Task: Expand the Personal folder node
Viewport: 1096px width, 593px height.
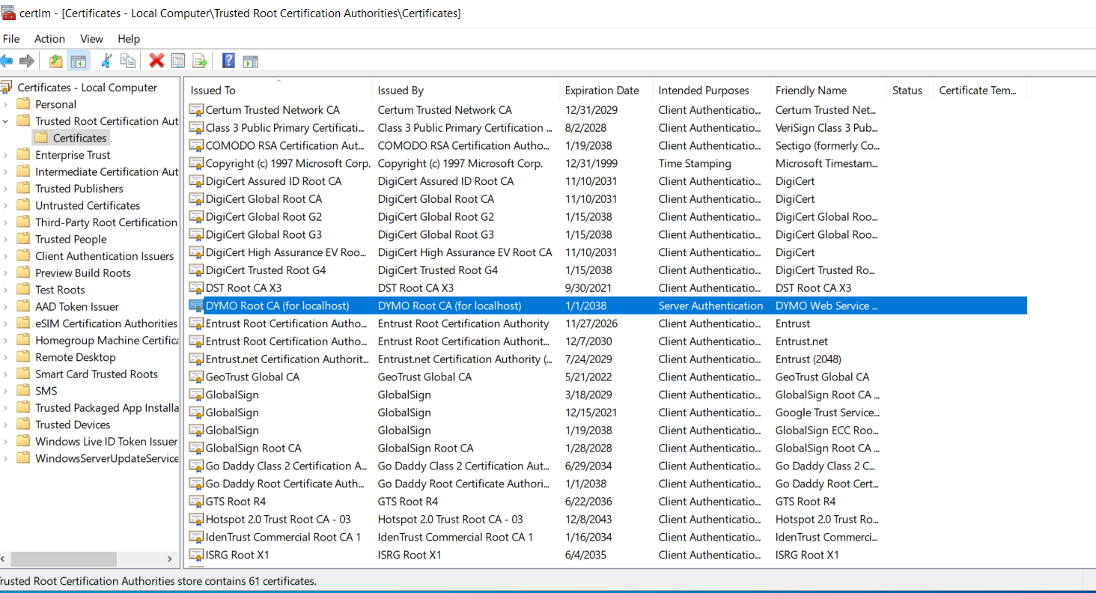Action: (6, 104)
